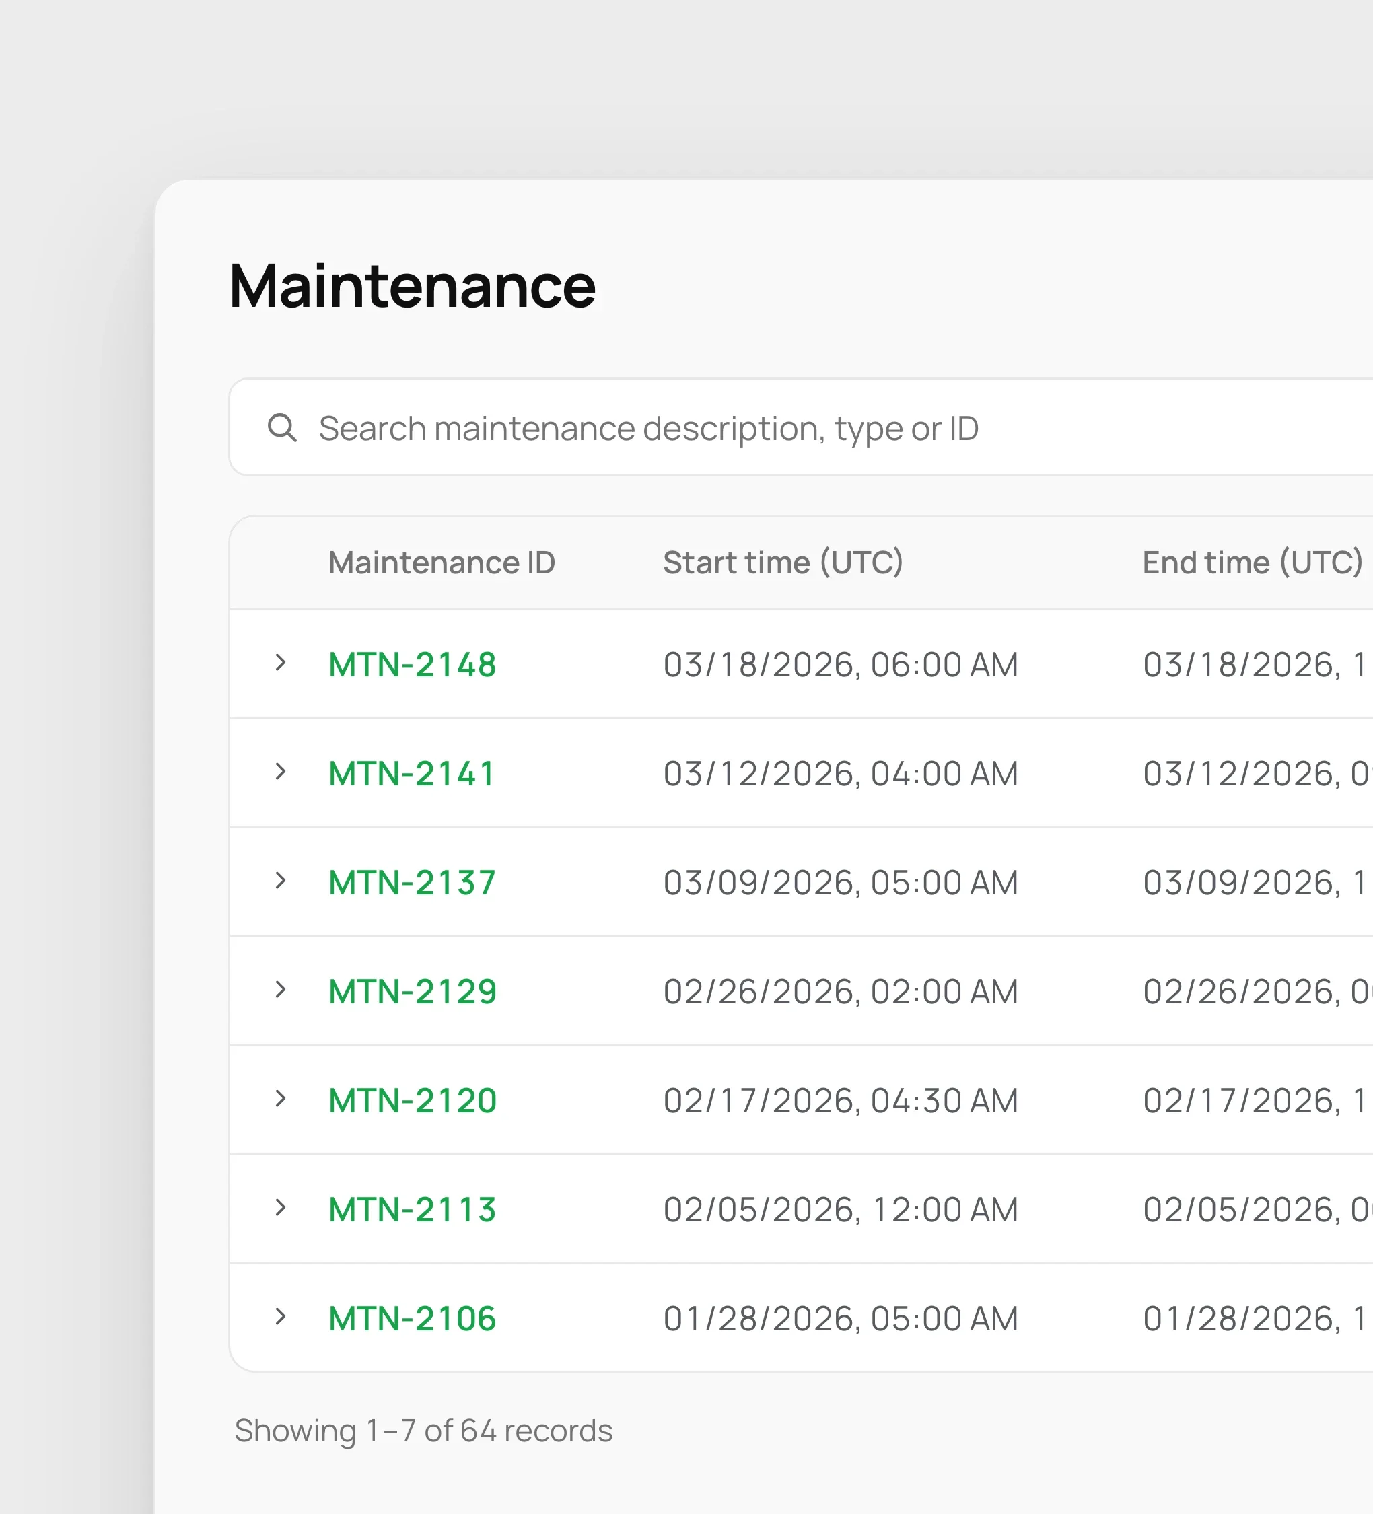Expand the MTN-2141 row
This screenshot has width=1373, height=1514.
point(280,771)
